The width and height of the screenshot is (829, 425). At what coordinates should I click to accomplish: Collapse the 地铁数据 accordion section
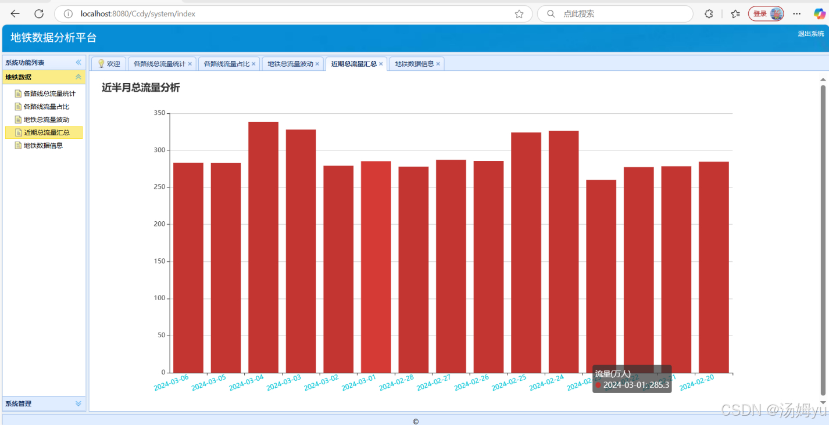[x=78, y=77]
